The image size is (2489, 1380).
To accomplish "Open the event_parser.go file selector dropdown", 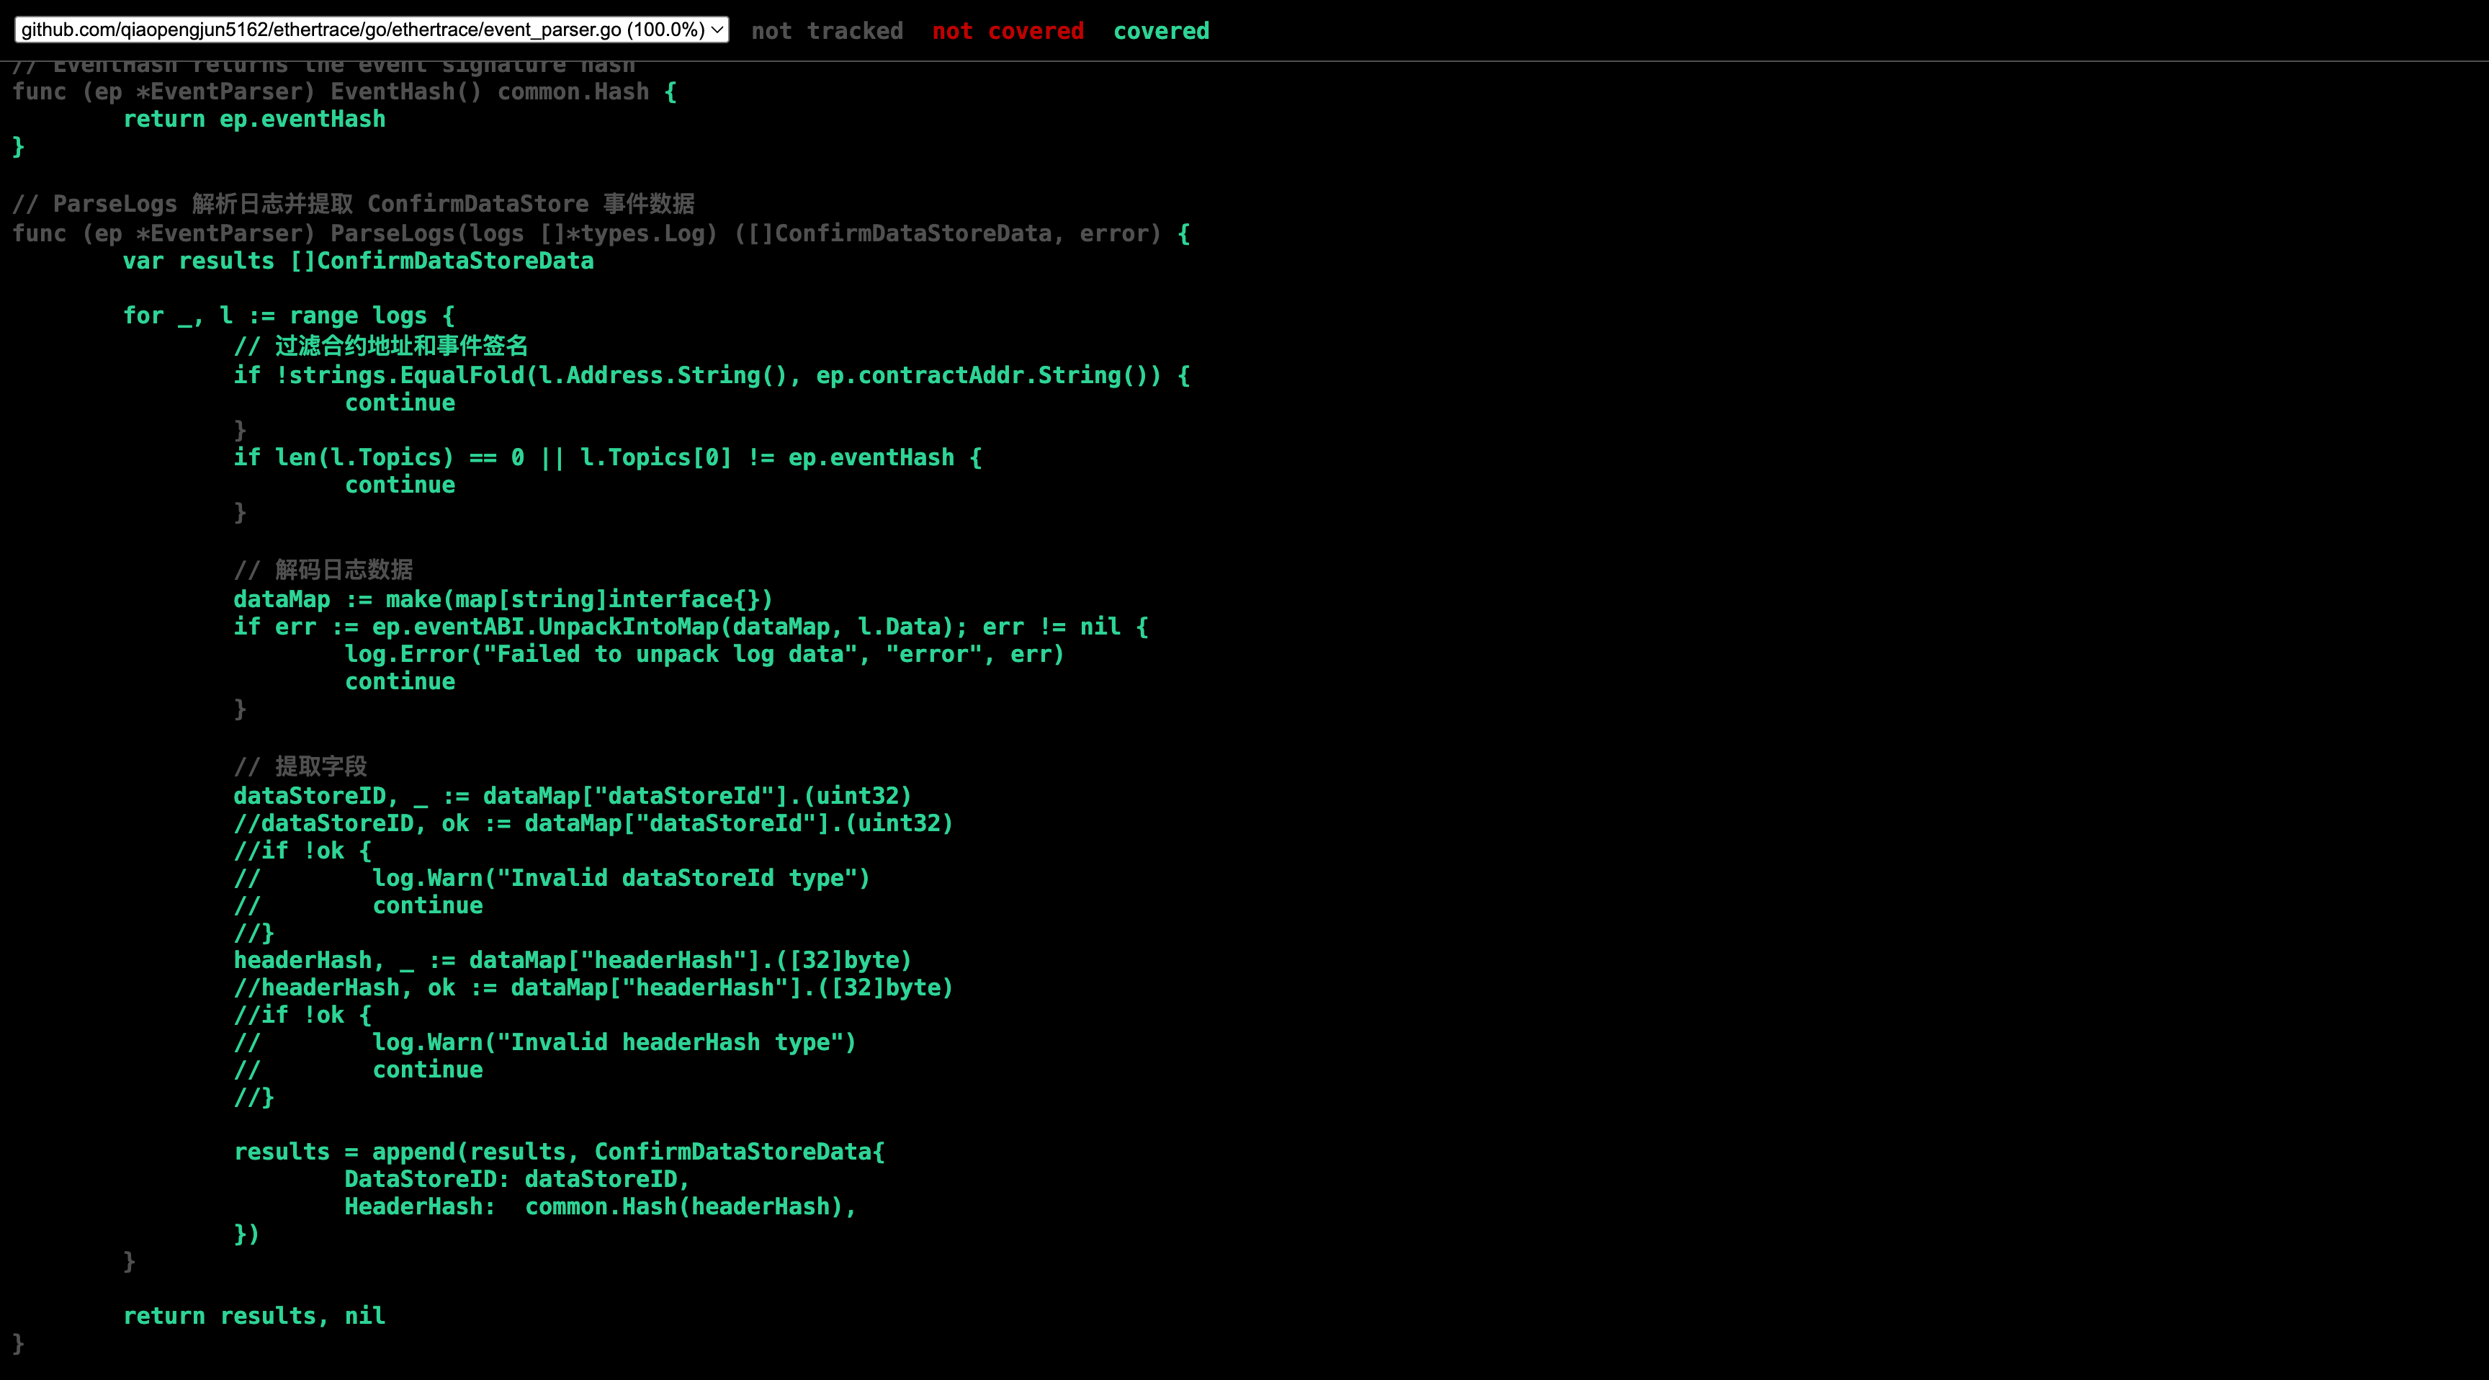I will coord(371,30).
